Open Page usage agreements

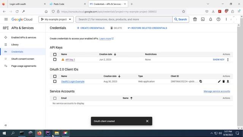click(x=24, y=66)
